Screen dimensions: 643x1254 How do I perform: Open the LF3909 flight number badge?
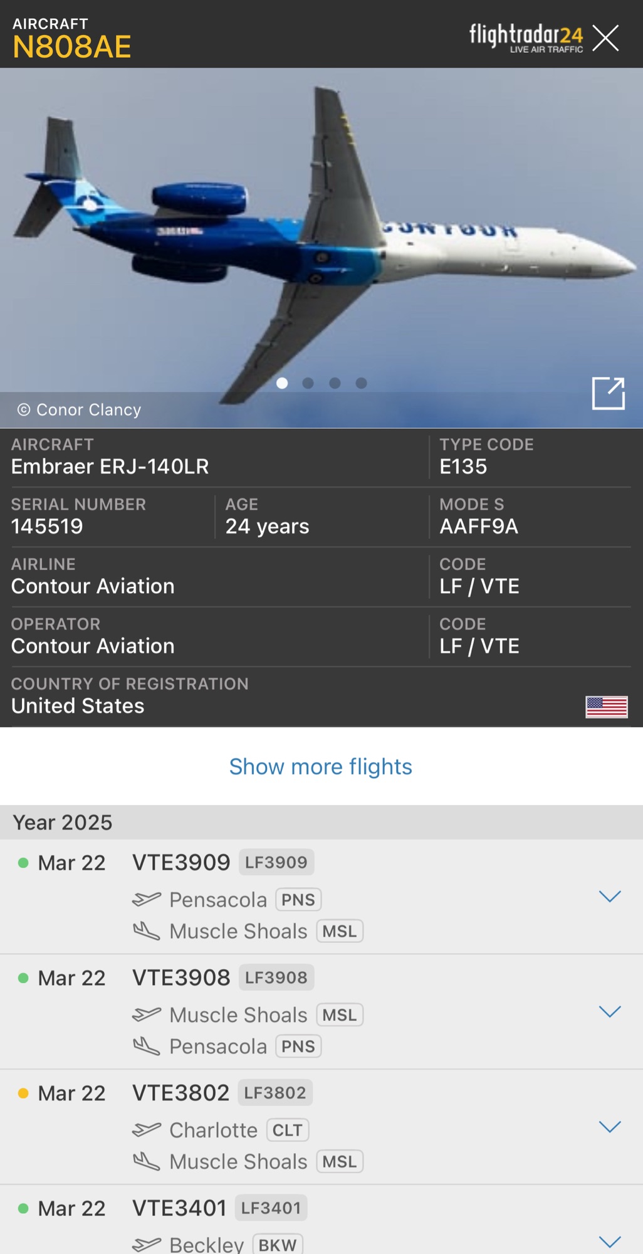pos(276,862)
